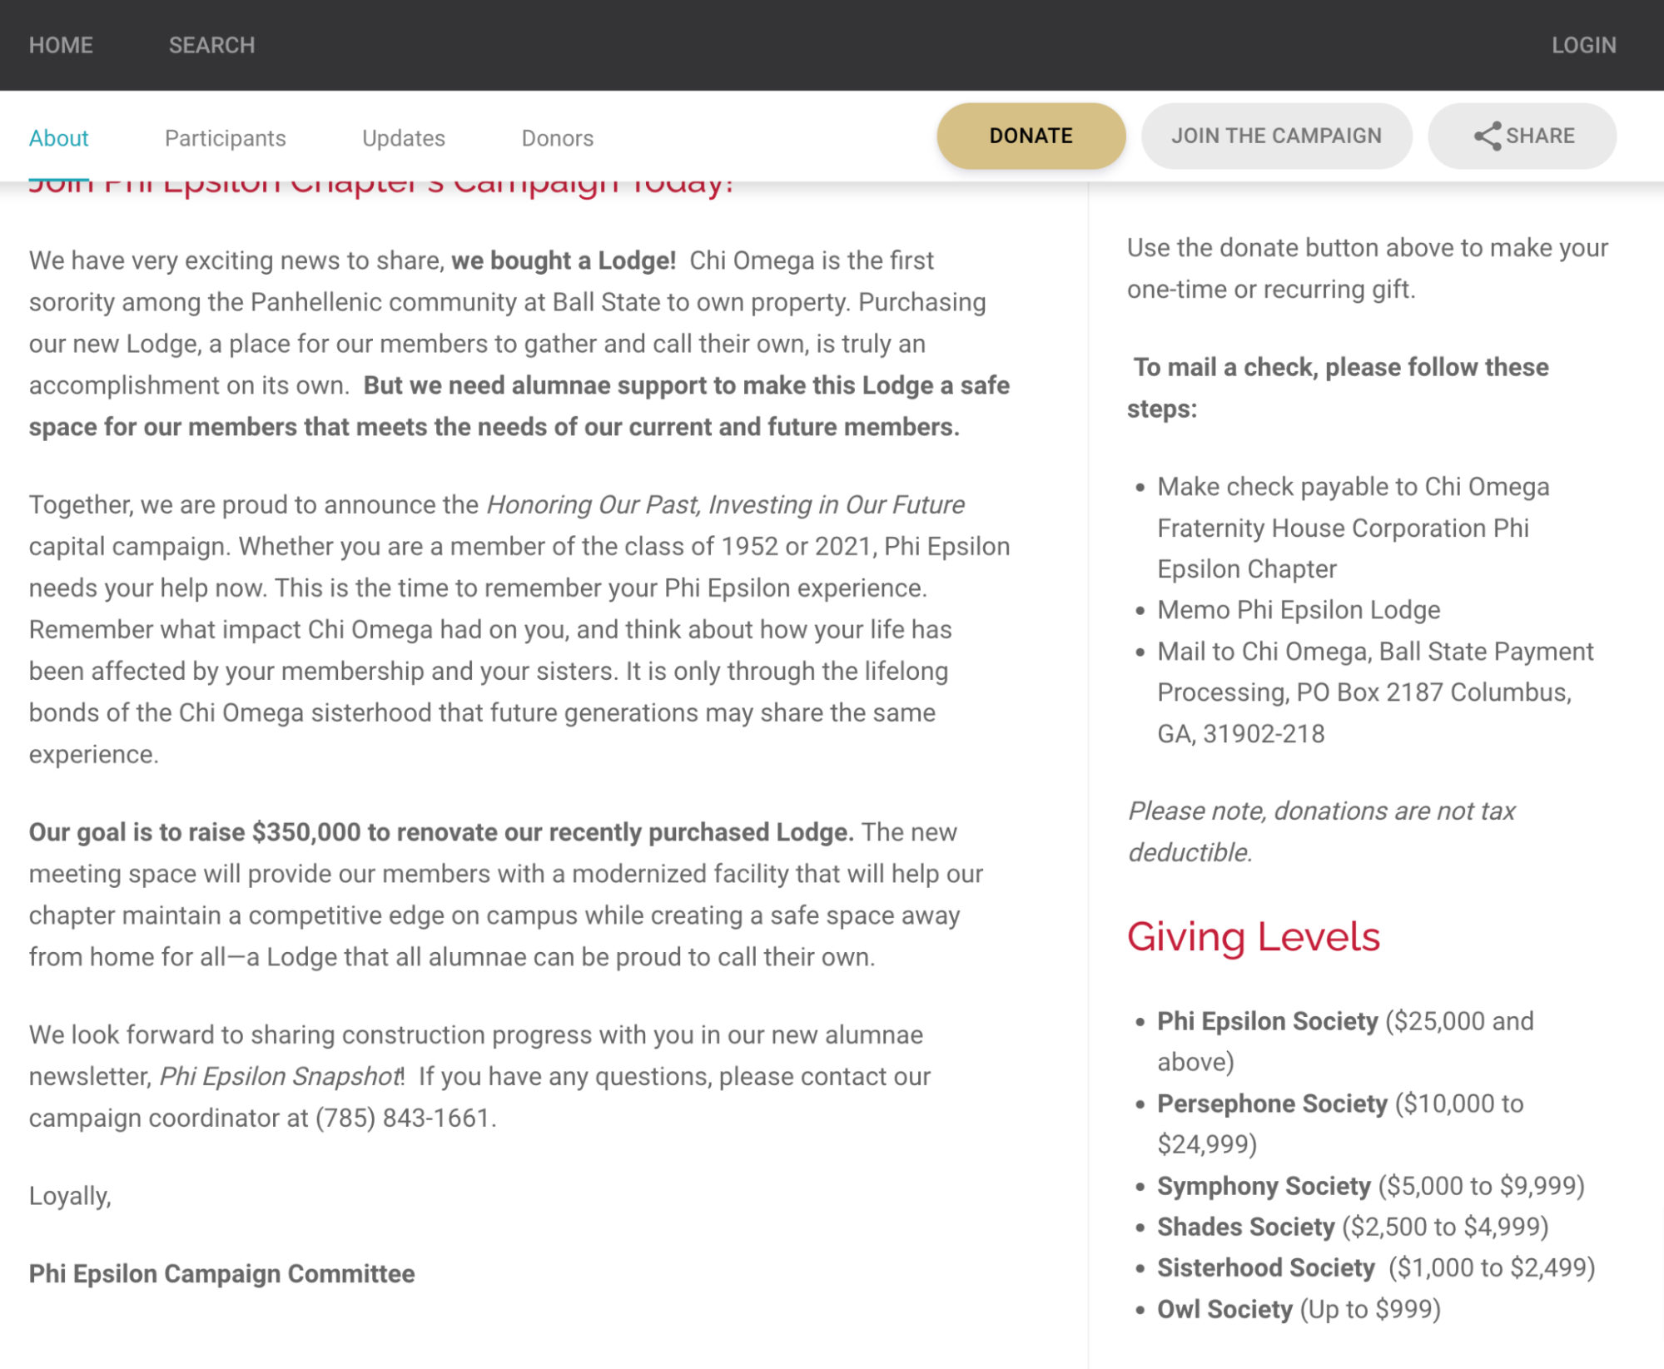Click the Shades Society giving level
This screenshot has height=1369, width=1664.
tap(1353, 1227)
